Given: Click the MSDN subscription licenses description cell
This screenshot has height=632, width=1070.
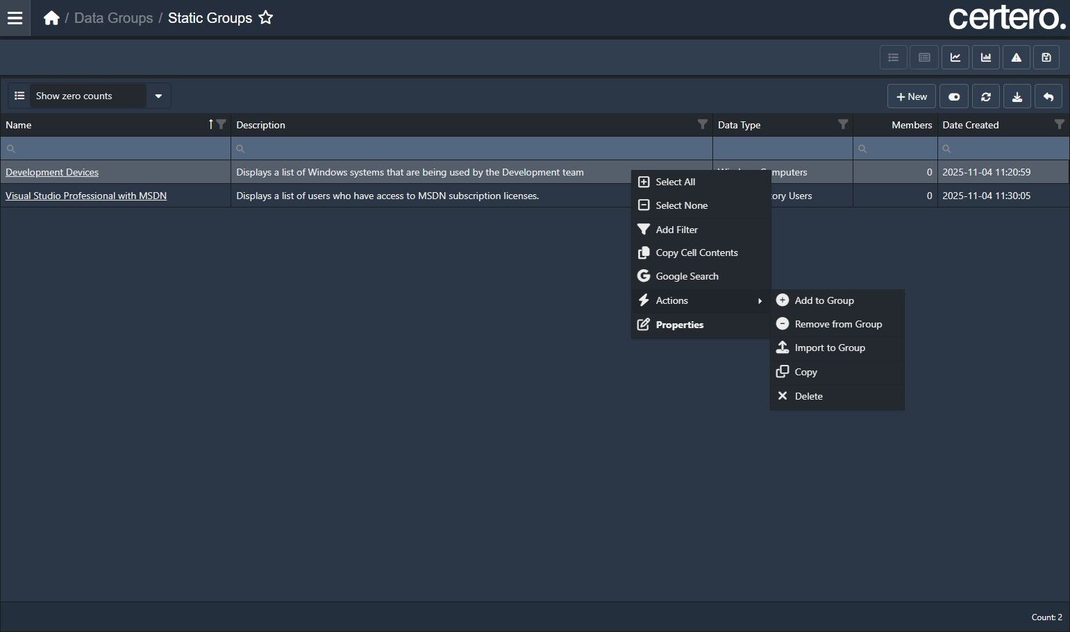Looking at the screenshot, I should click(x=471, y=196).
